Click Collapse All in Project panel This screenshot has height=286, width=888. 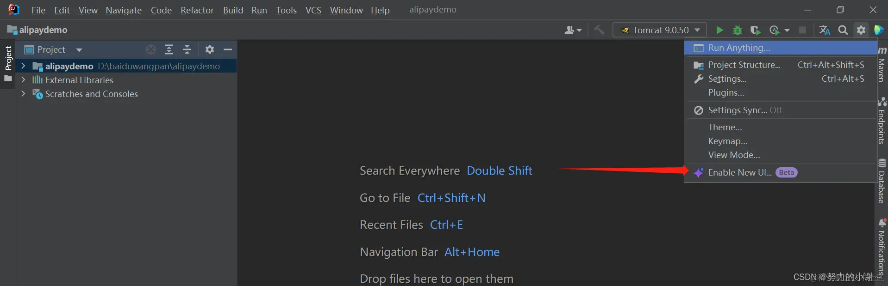click(x=187, y=49)
